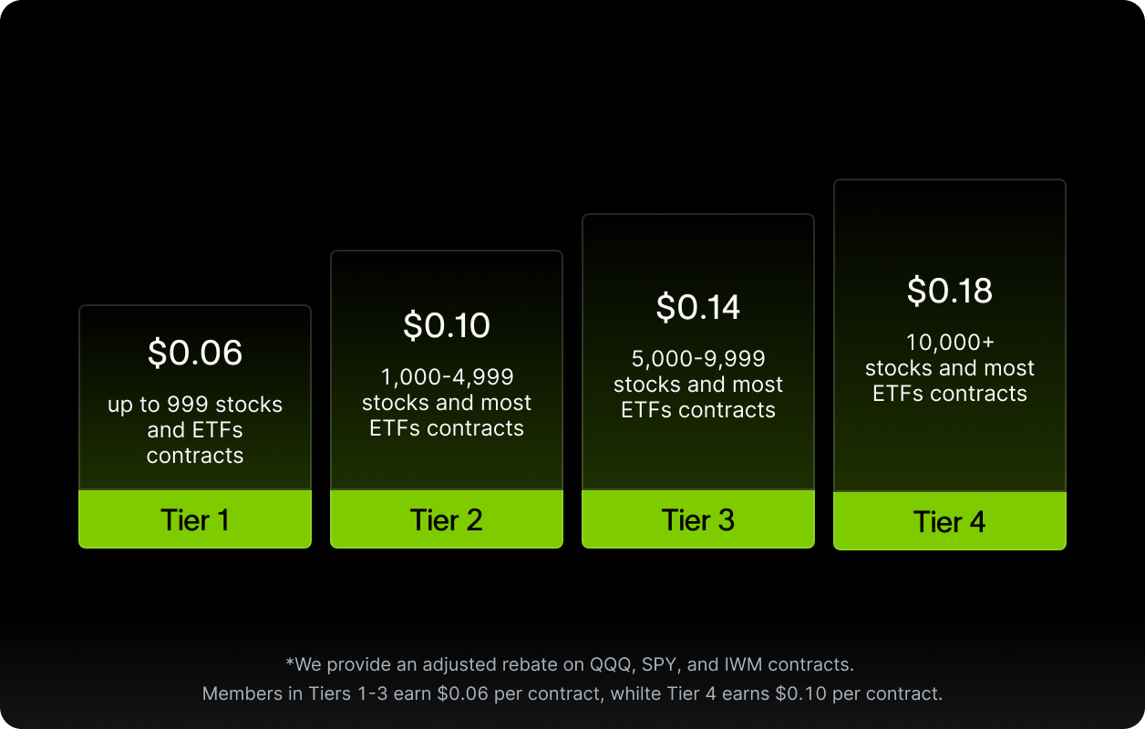The width and height of the screenshot is (1145, 729).
Task: Click the Tier 2 green label
Action: point(447,519)
